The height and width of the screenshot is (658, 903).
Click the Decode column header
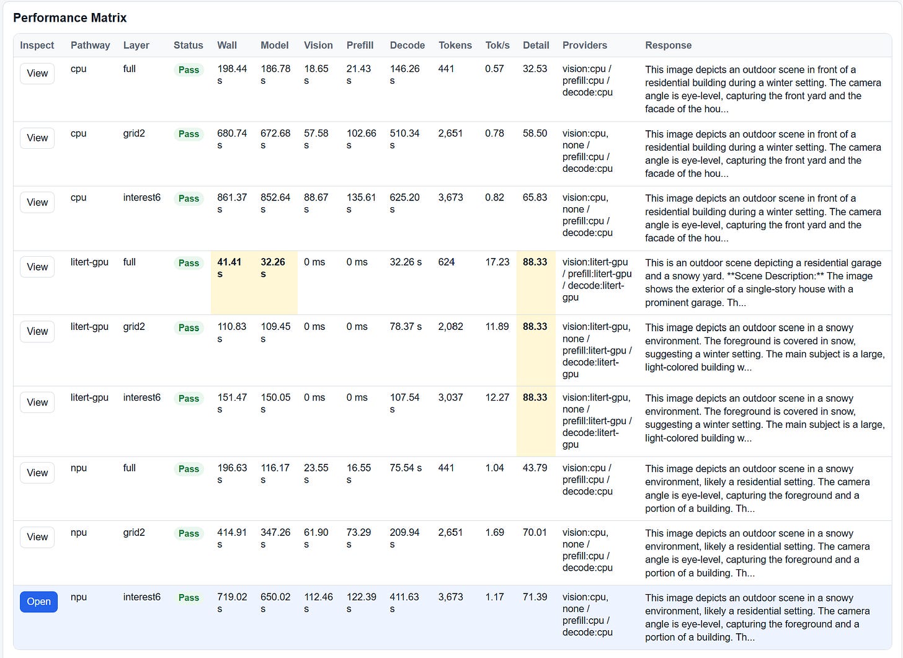coord(407,45)
